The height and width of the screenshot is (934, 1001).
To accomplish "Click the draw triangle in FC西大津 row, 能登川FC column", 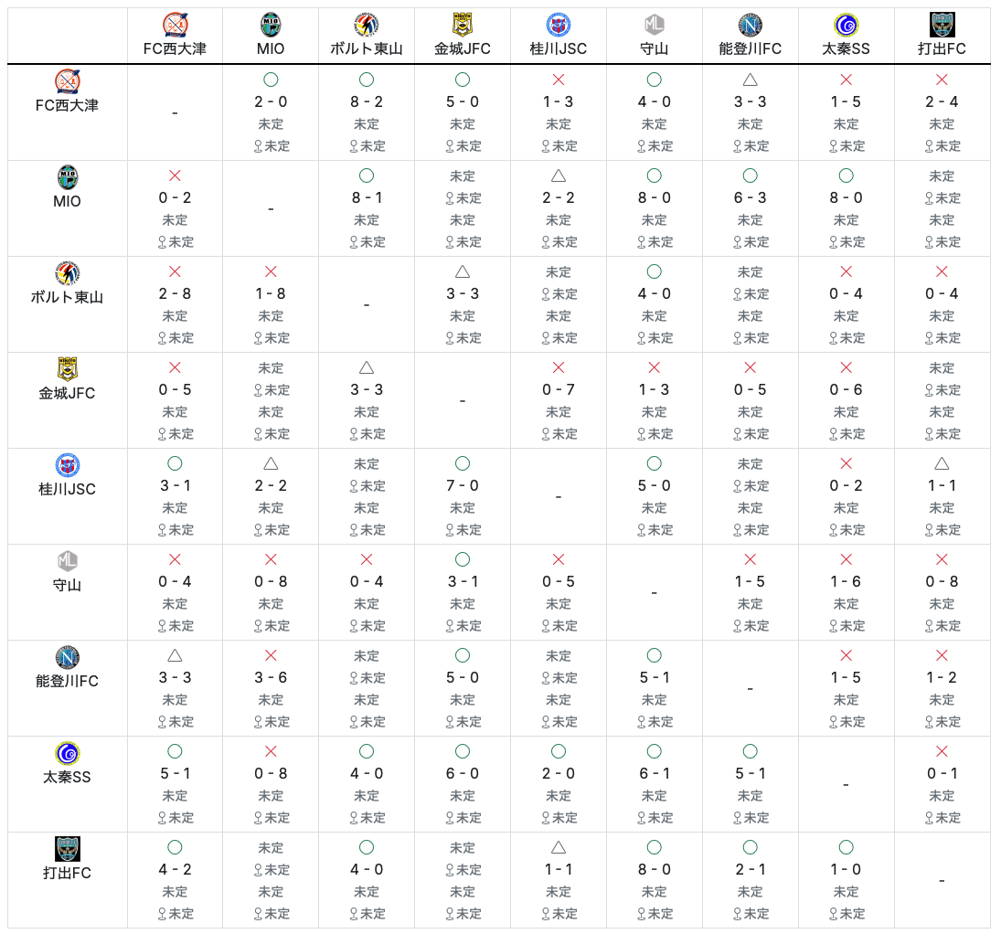I will click(751, 80).
